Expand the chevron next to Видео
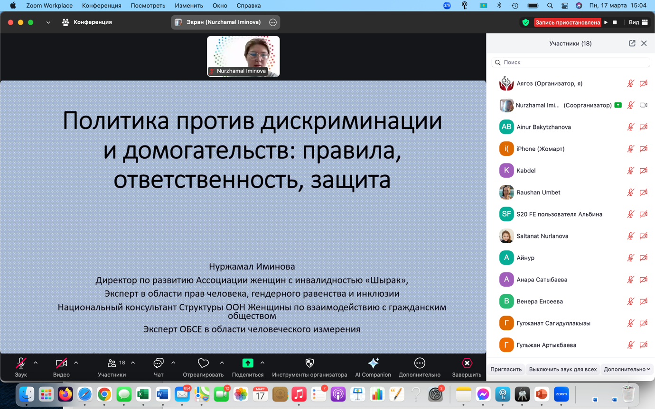 click(x=75, y=362)
